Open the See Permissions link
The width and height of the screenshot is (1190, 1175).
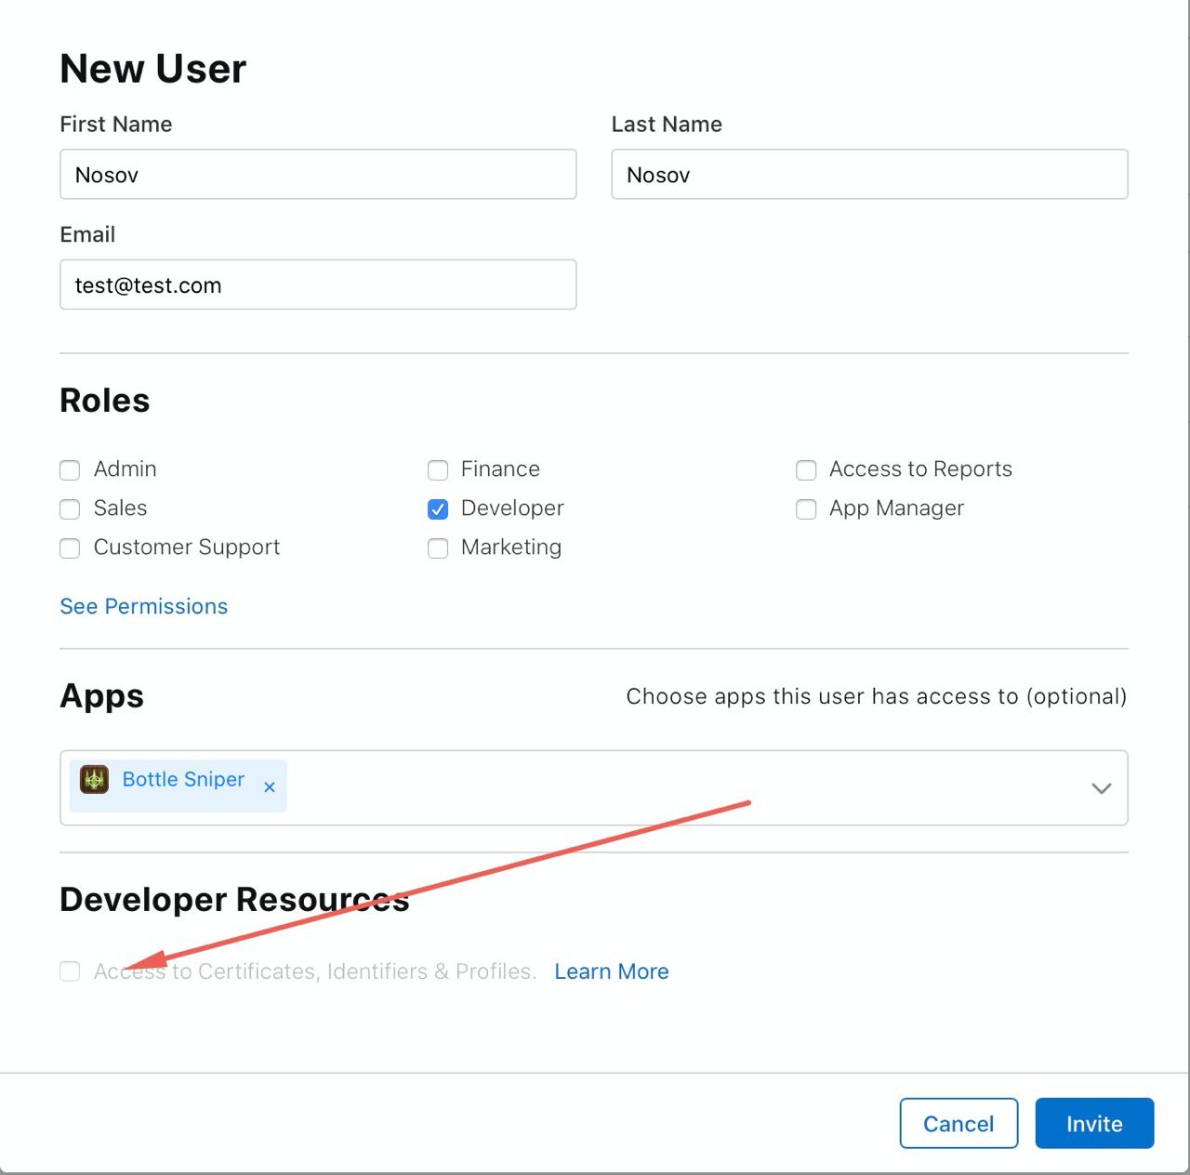coord(144,606)
